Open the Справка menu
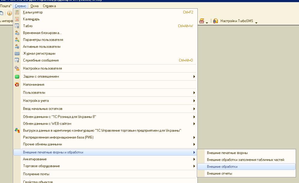299x183 pixels. 49,6
